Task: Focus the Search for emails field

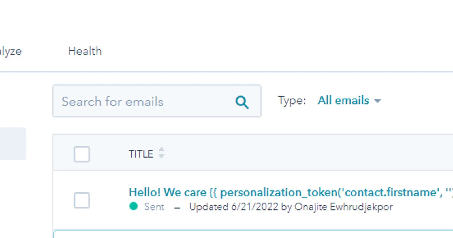Action: point(142,101)
